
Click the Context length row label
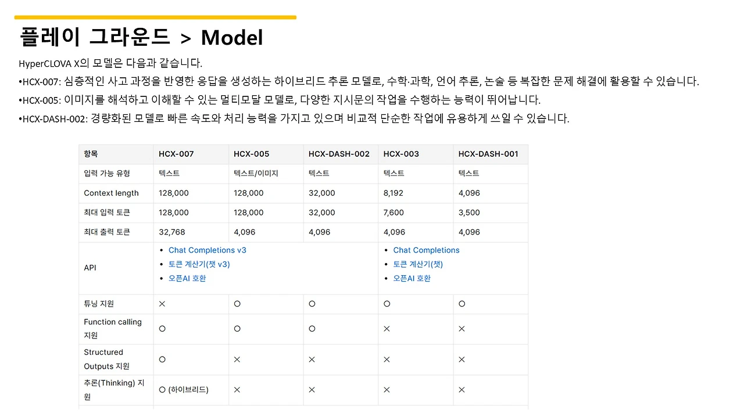click(111, 193)
